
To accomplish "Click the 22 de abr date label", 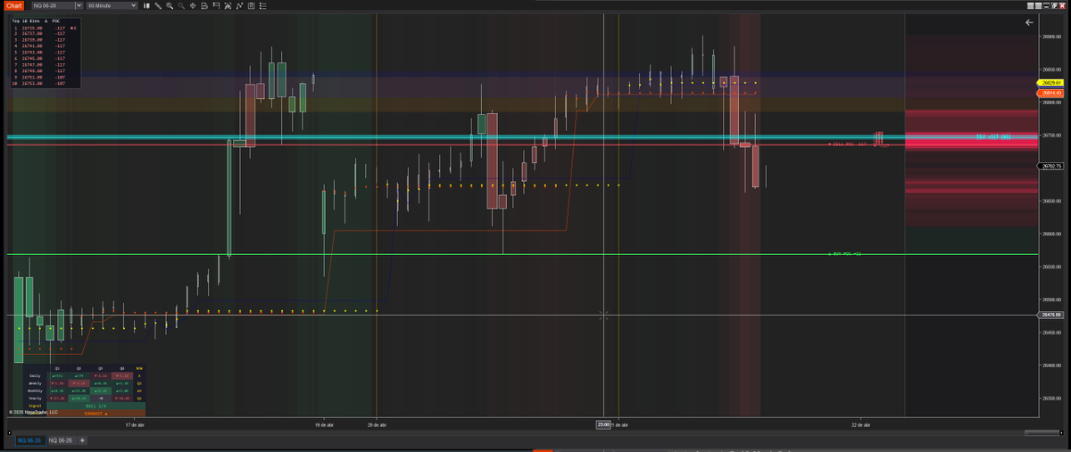I will click(x=861, y=425).
